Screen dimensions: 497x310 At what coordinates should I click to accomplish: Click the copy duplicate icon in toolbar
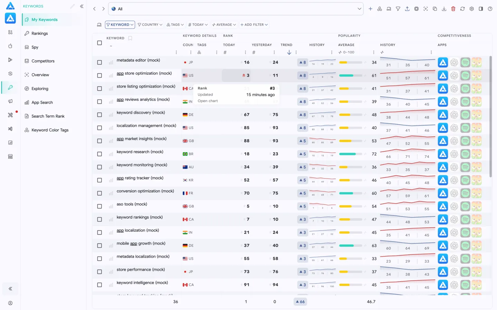(x=435, y=9)
